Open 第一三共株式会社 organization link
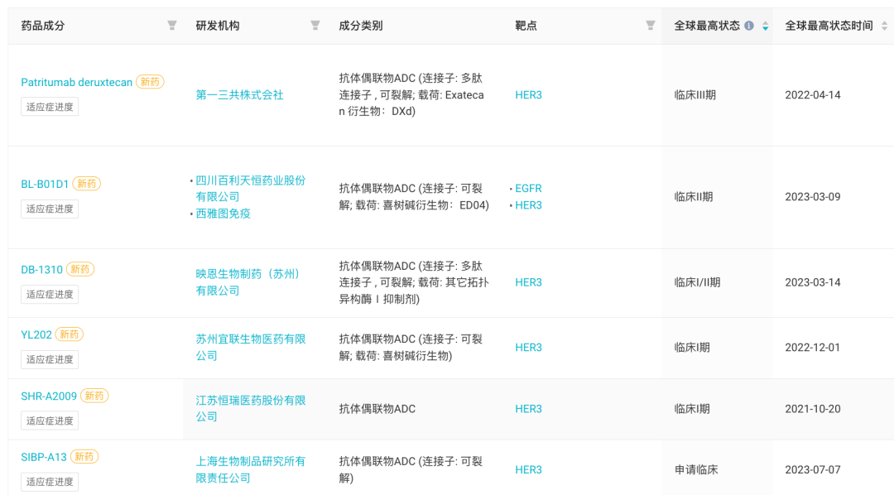The image size is (894, 495). [x=239, y=94]
